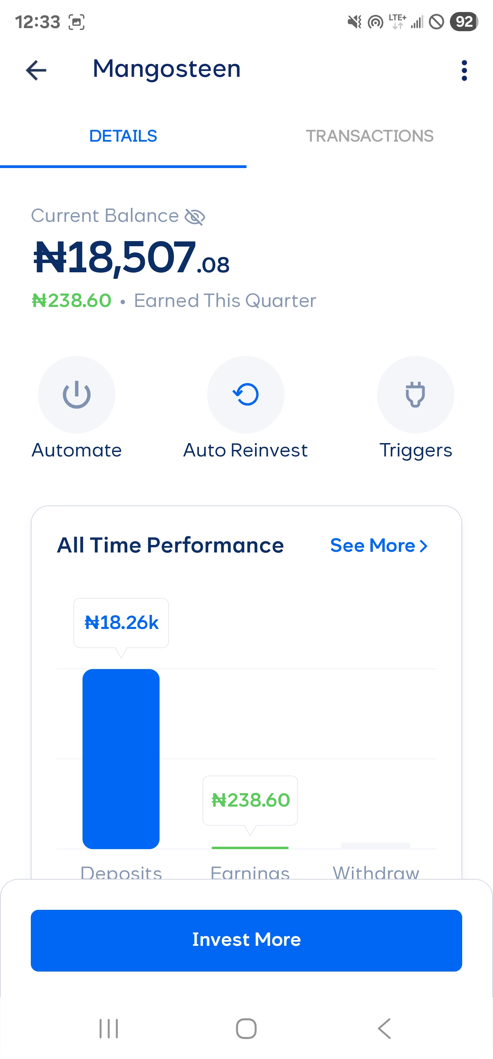Tap the Android recent apps icon
This screenshot has width=493, height=1059.
pos(109,1028)
